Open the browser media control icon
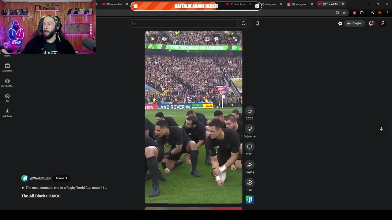This screenshot has width=392, height=220. [373, 13]
